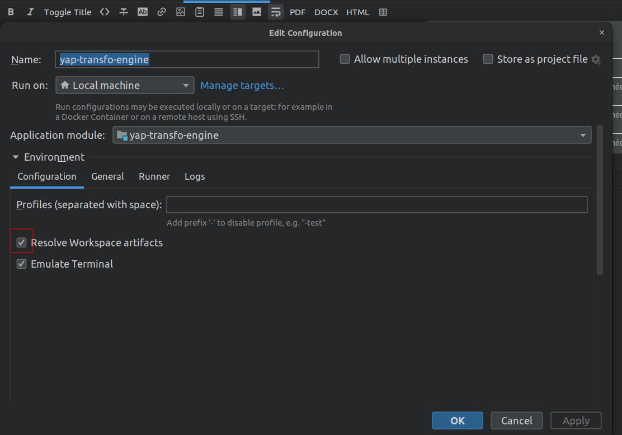The width and height of the screenshot is (622, 435).
Task: Click the Name field containing yap-transfo-engine
Action: click(x=187, y=59)
